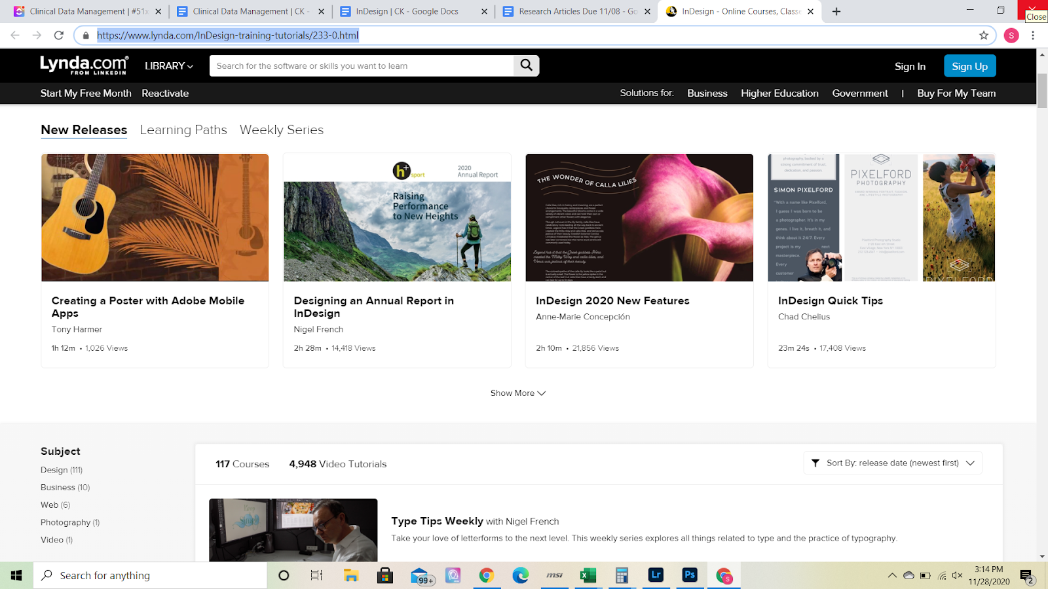1048x589 pixels.
Task: Click Start My Free Month
Action: pyautogui.click(x=86, y=93)
